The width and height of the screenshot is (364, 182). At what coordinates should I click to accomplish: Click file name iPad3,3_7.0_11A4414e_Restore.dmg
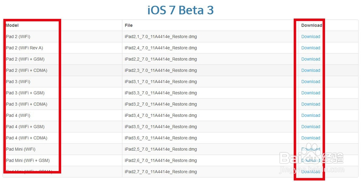(161, 93)
